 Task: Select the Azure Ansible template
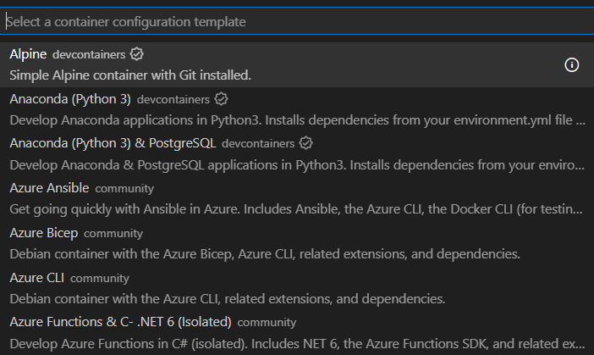(x=297, y=198)
